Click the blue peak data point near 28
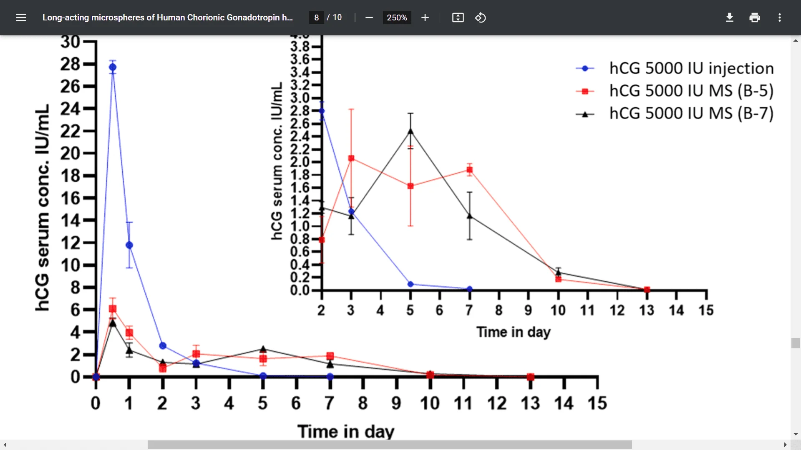 pos(113,67)
